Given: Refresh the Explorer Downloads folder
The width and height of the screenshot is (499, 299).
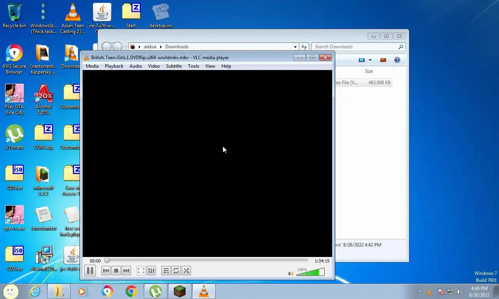Looking at the screenshot, I should 304,47.
